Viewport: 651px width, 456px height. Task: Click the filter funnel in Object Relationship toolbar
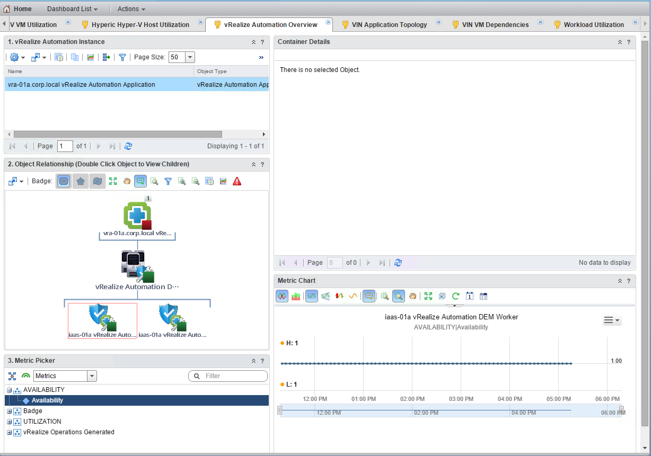[168, 181]
